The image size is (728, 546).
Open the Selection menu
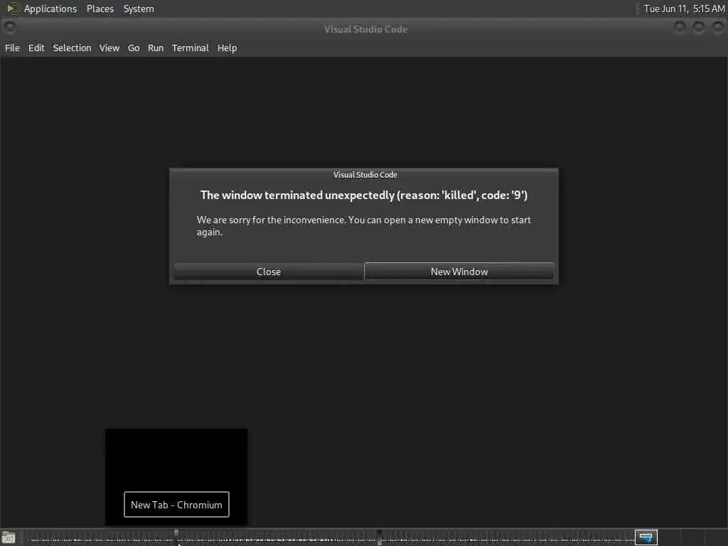click(x=72, y=48)
